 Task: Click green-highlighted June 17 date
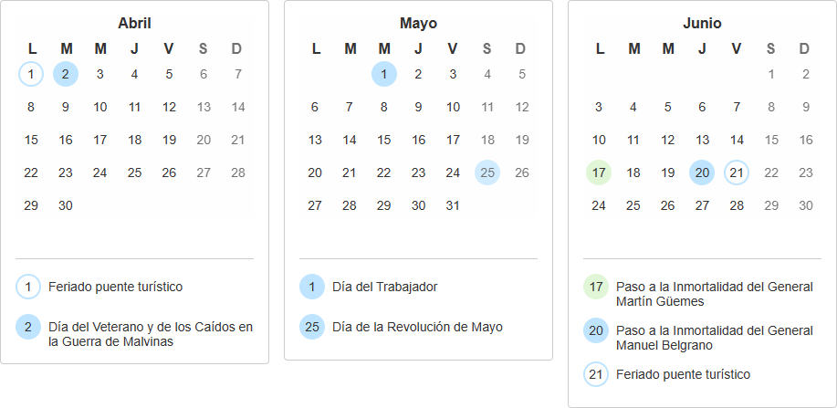[599, 172]
